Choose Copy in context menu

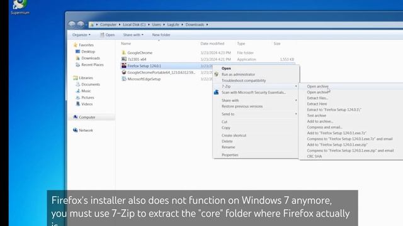[226, 127]
